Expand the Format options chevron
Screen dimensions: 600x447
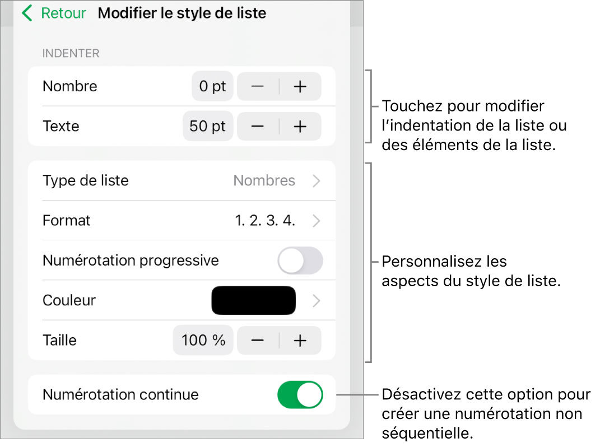(x=317, y=220)
